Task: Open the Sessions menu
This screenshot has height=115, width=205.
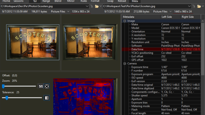Action: tap(19, 1)
